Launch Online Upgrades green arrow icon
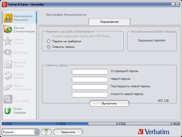Viewport: 182px width, 137px height. coord(8,110)
